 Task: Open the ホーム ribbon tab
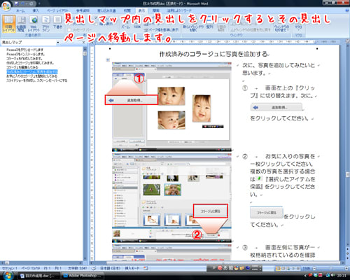[20, 10]
